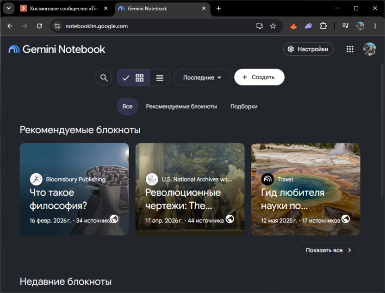This screenshot has width=385, height=293.
Task: Click the Создать new notebook button
Action: (x=259, y=77)
